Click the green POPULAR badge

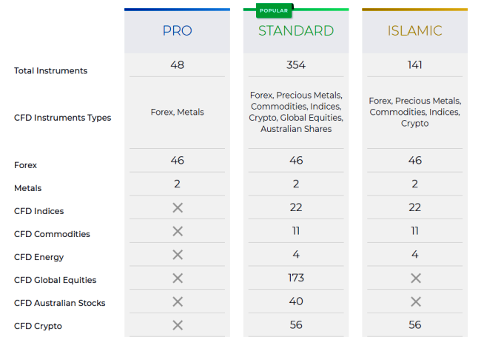(x=274, y=10)
